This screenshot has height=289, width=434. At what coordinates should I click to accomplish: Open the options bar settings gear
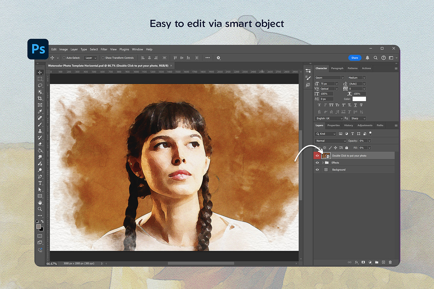[218, 58]
